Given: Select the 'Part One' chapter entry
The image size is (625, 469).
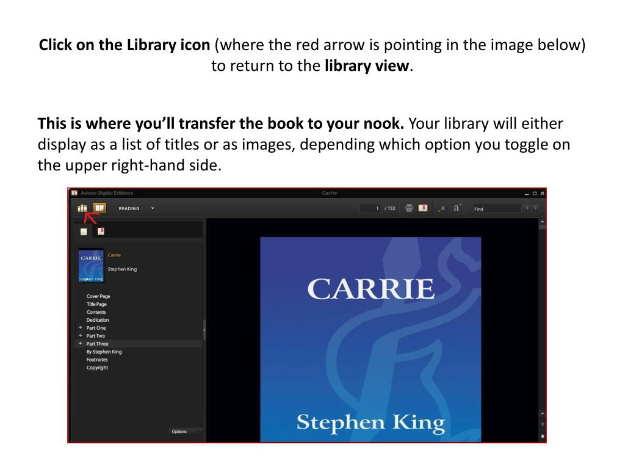Looking at the screenshot, I should [96, 328].
